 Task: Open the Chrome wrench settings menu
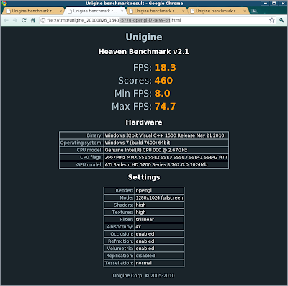point(282,20)
